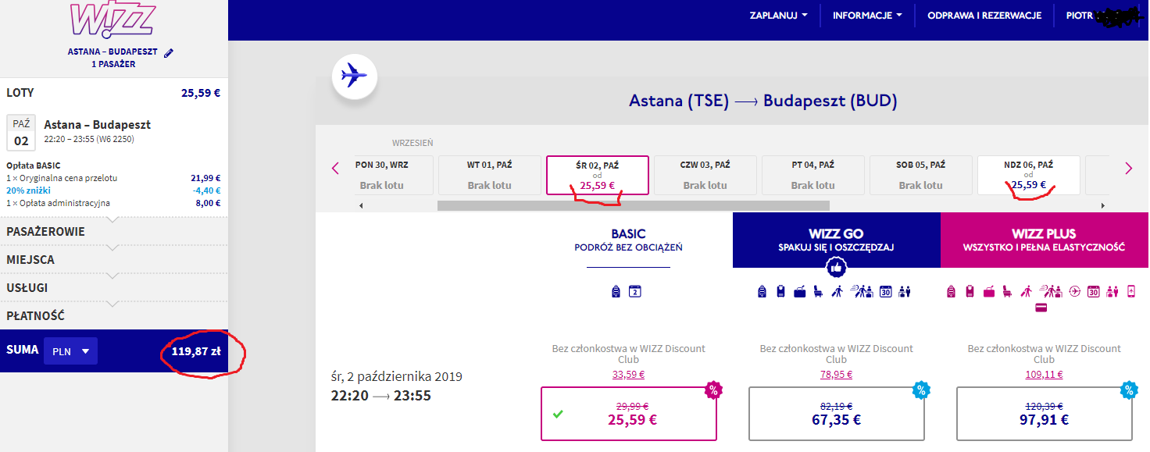Click the BASIC carry-on backpack icon
Image resolution: width=1150 pixels, height=452 pixels.
(x=616, y=291)
